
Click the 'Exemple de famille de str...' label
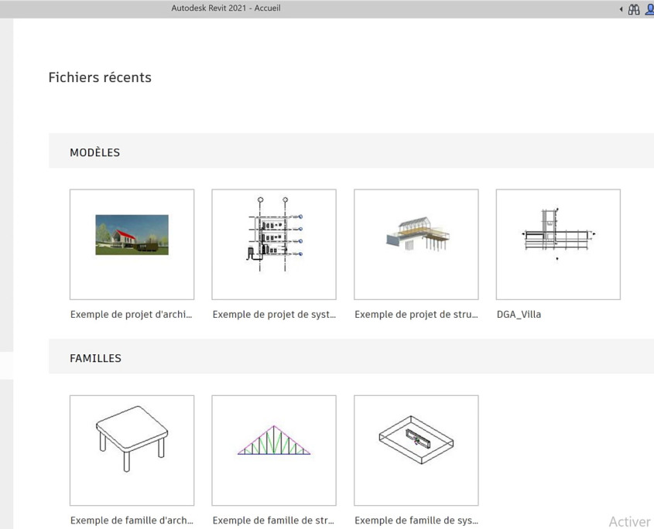274,520
